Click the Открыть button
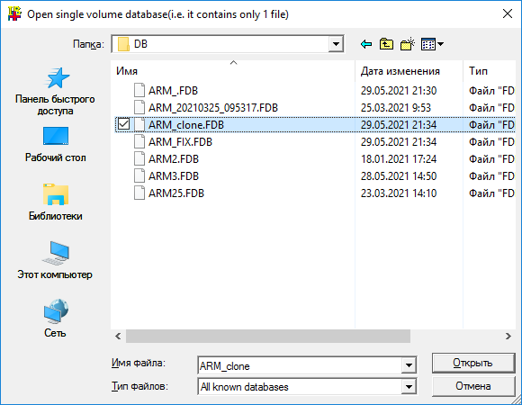 pos(473,363)
